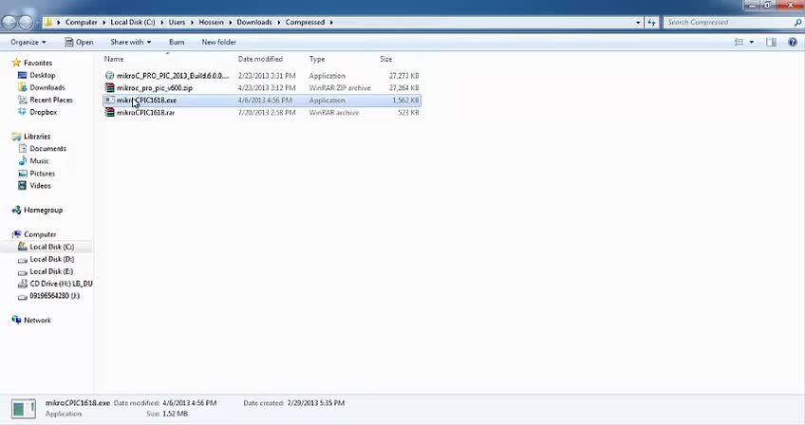Click the WinRAR ZIP archive type cell
This screenshot has width=805, height=425.
coord(340,88)
